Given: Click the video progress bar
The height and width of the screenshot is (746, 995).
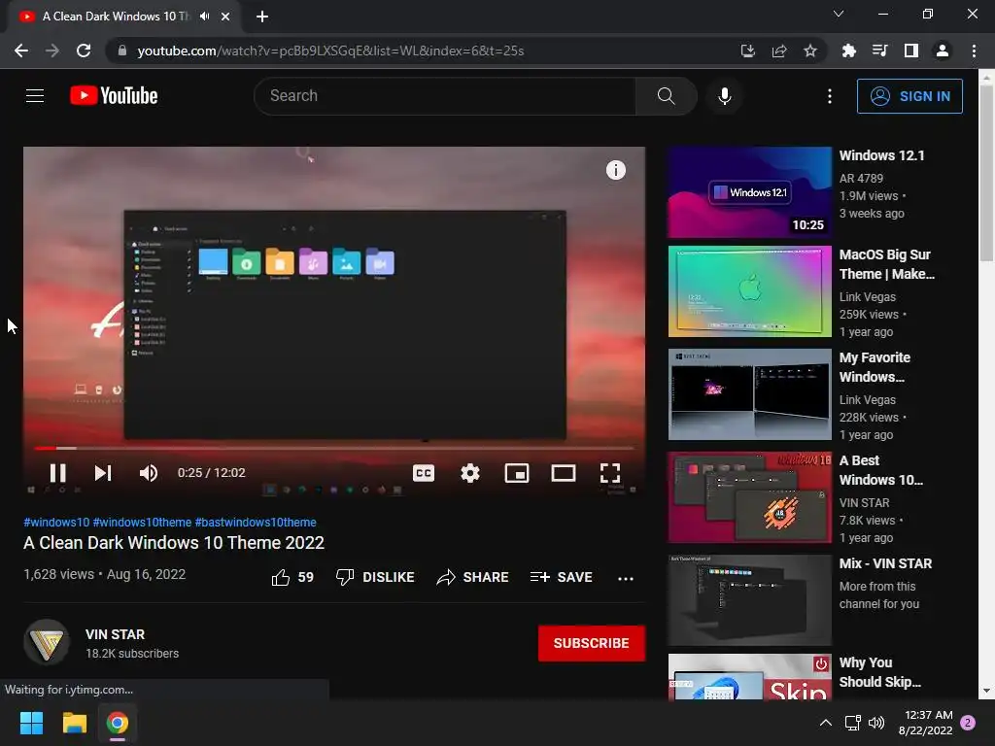Looking at the screenshot, I should pyautogui.click(x=334, y=448).
